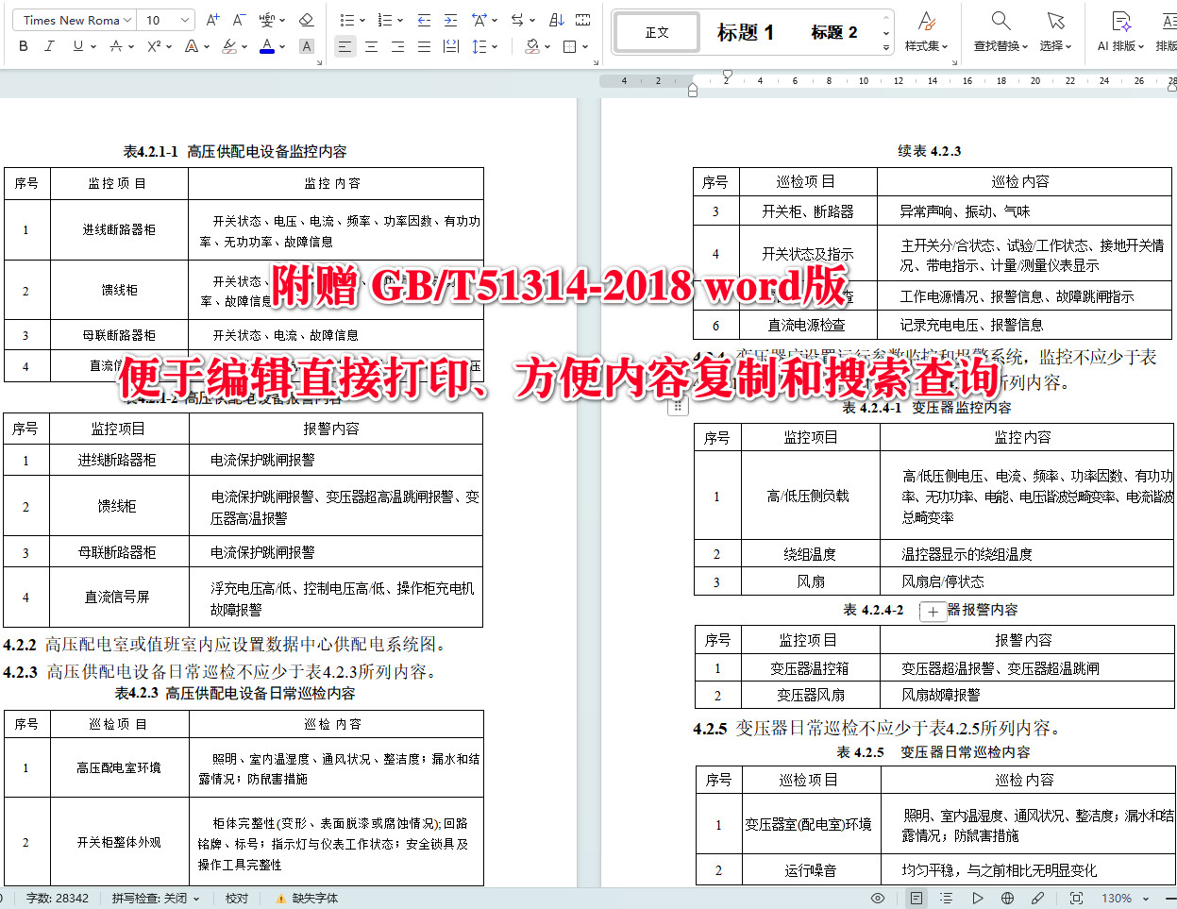
Task: Click the superscript X² icon
Action: pyautogui.click(x=154, y=46)
